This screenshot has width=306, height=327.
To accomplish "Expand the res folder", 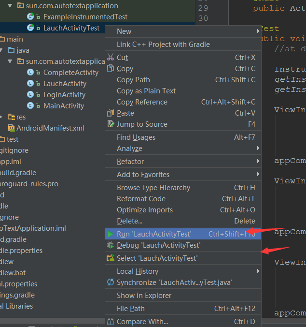I will pyautogui.click(x=1, y=117).
